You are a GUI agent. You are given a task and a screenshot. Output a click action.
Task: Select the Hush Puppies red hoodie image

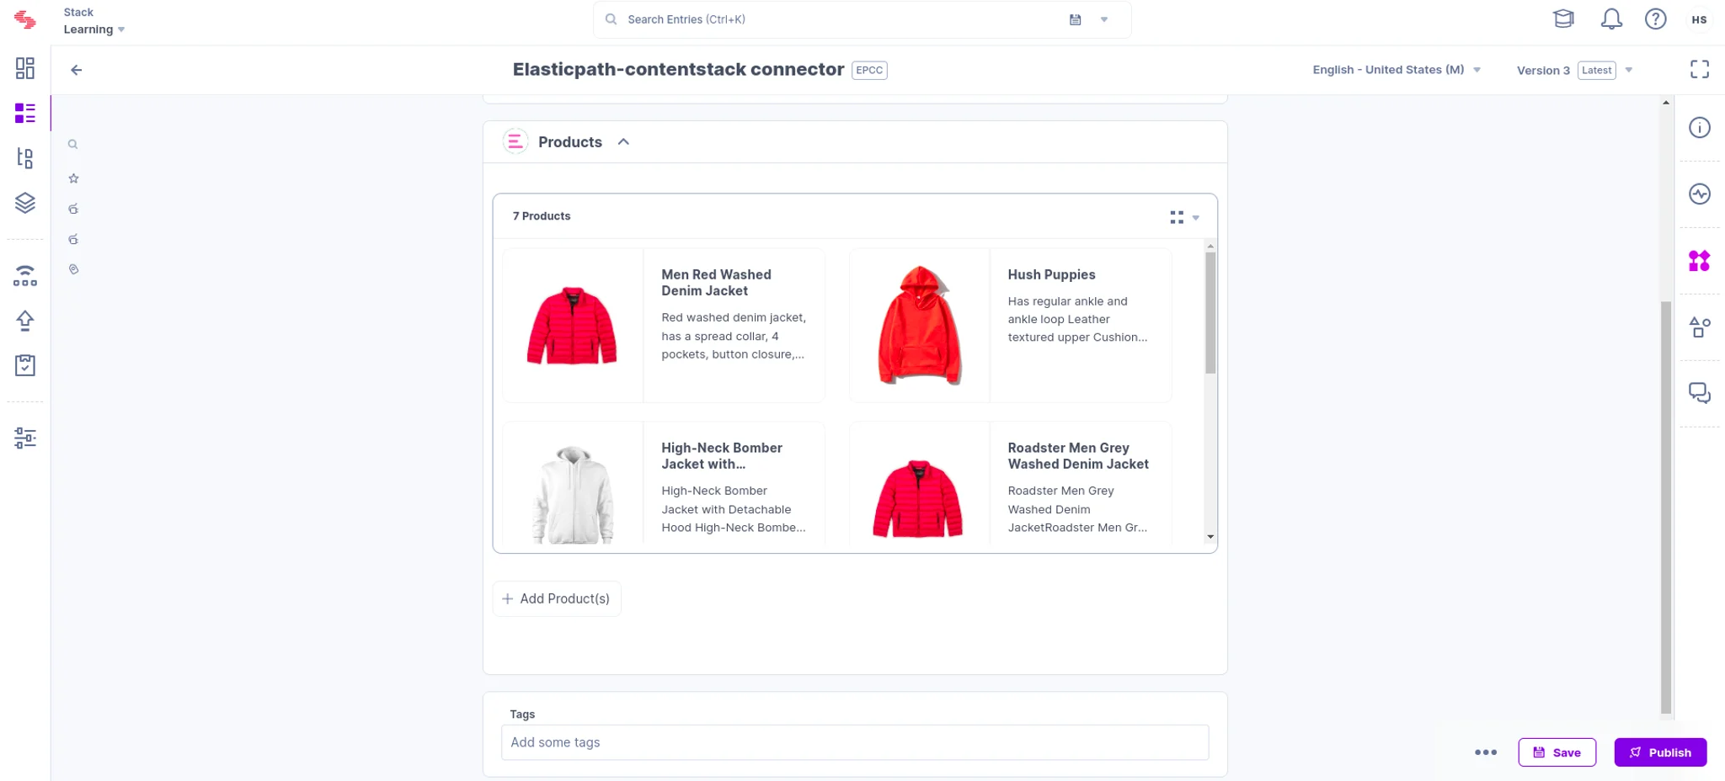point(919,326)
